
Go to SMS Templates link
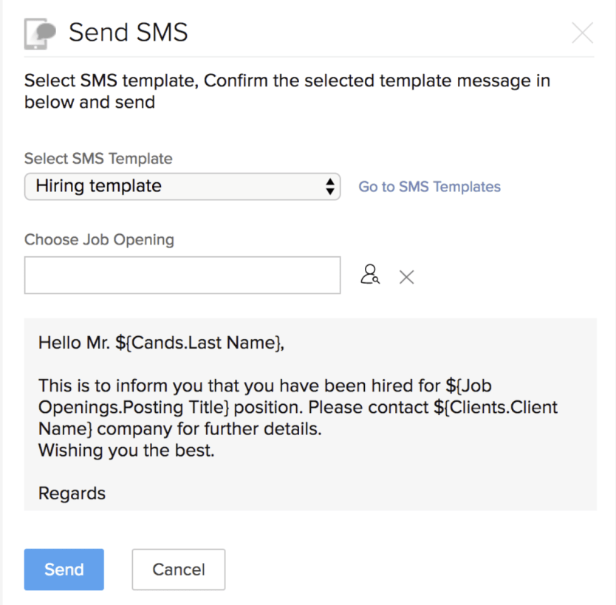[x=429, y=187]
